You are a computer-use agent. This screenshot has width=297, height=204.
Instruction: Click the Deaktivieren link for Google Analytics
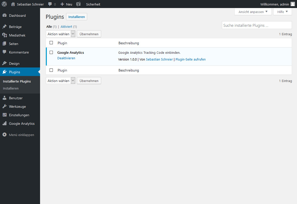point(66,58)
